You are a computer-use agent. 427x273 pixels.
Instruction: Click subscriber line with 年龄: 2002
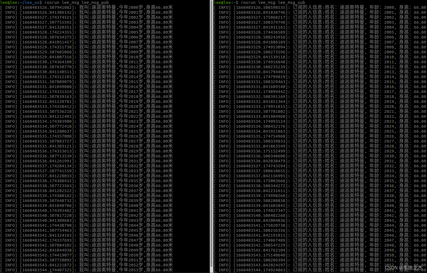(x=320, y=17)
